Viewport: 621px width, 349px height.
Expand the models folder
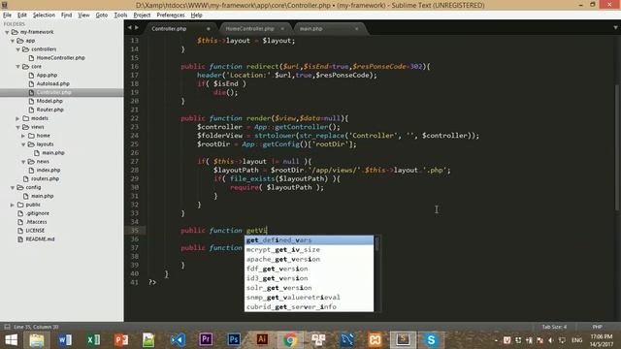click(x=17, y=118)
